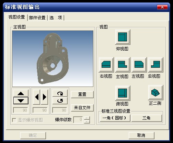Rotate model downward with down arrow
Viewport: 173px width, 143px height.
click(21, 101)
